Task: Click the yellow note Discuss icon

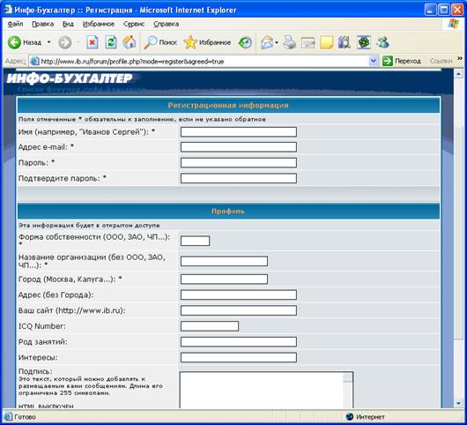Action: tap(326, 42)
